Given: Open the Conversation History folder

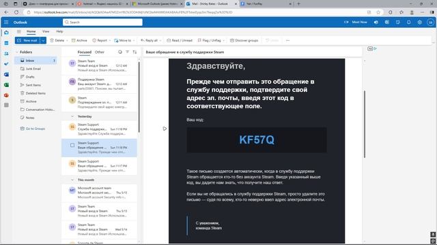Looking at the screenshot, I should coord(38,110).
